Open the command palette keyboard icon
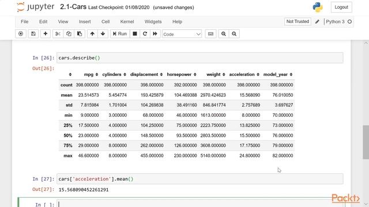The height and width of the screenshot is (207, 369). point(210,34)
